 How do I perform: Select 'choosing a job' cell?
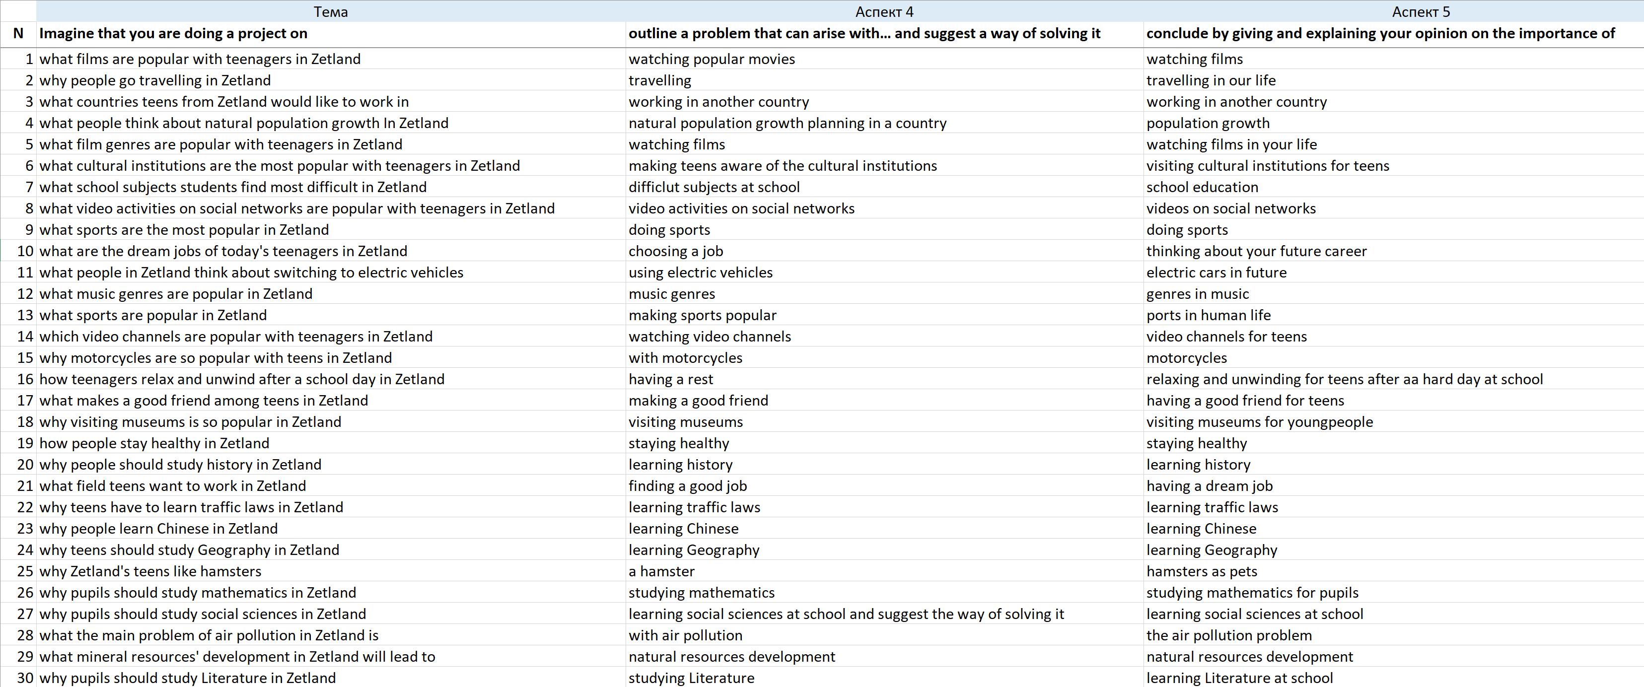pos(884,251)
